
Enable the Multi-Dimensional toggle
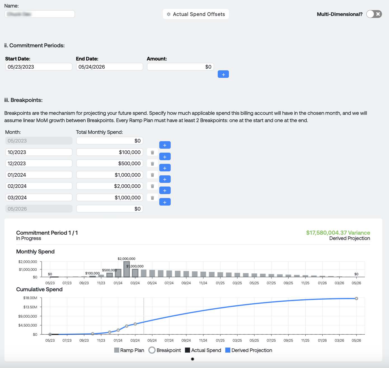pyautogui.click(x=374, y=14)
